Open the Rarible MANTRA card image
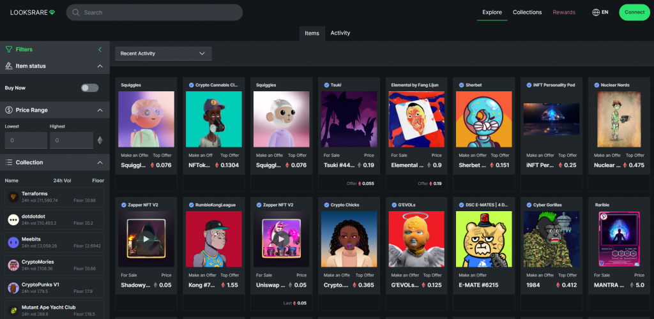Viewport: 654px width, 319px height. (x=619, y=239)
